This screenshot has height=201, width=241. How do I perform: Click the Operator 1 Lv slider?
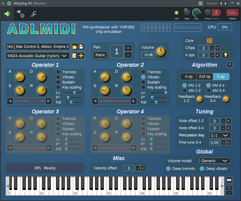(73, 93)
